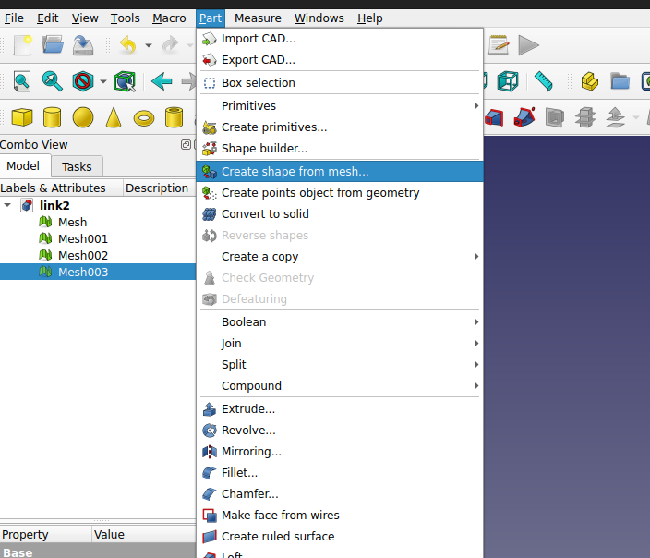650x558 pixels.
Task: Click the Extrude menu option
Action: pyautogui.click(x=247, y=408)
